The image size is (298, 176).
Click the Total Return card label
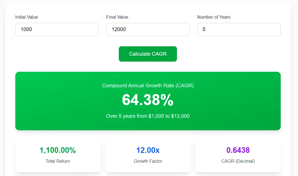point(58,161)
